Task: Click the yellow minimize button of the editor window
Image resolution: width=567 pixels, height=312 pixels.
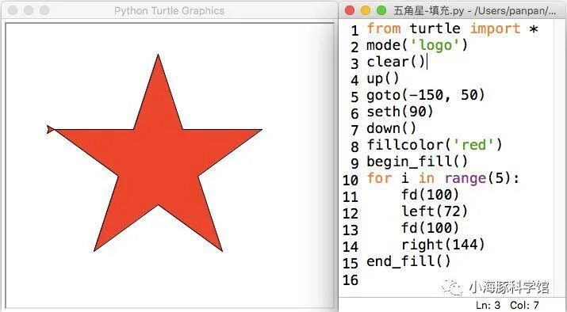Action: 366,10
